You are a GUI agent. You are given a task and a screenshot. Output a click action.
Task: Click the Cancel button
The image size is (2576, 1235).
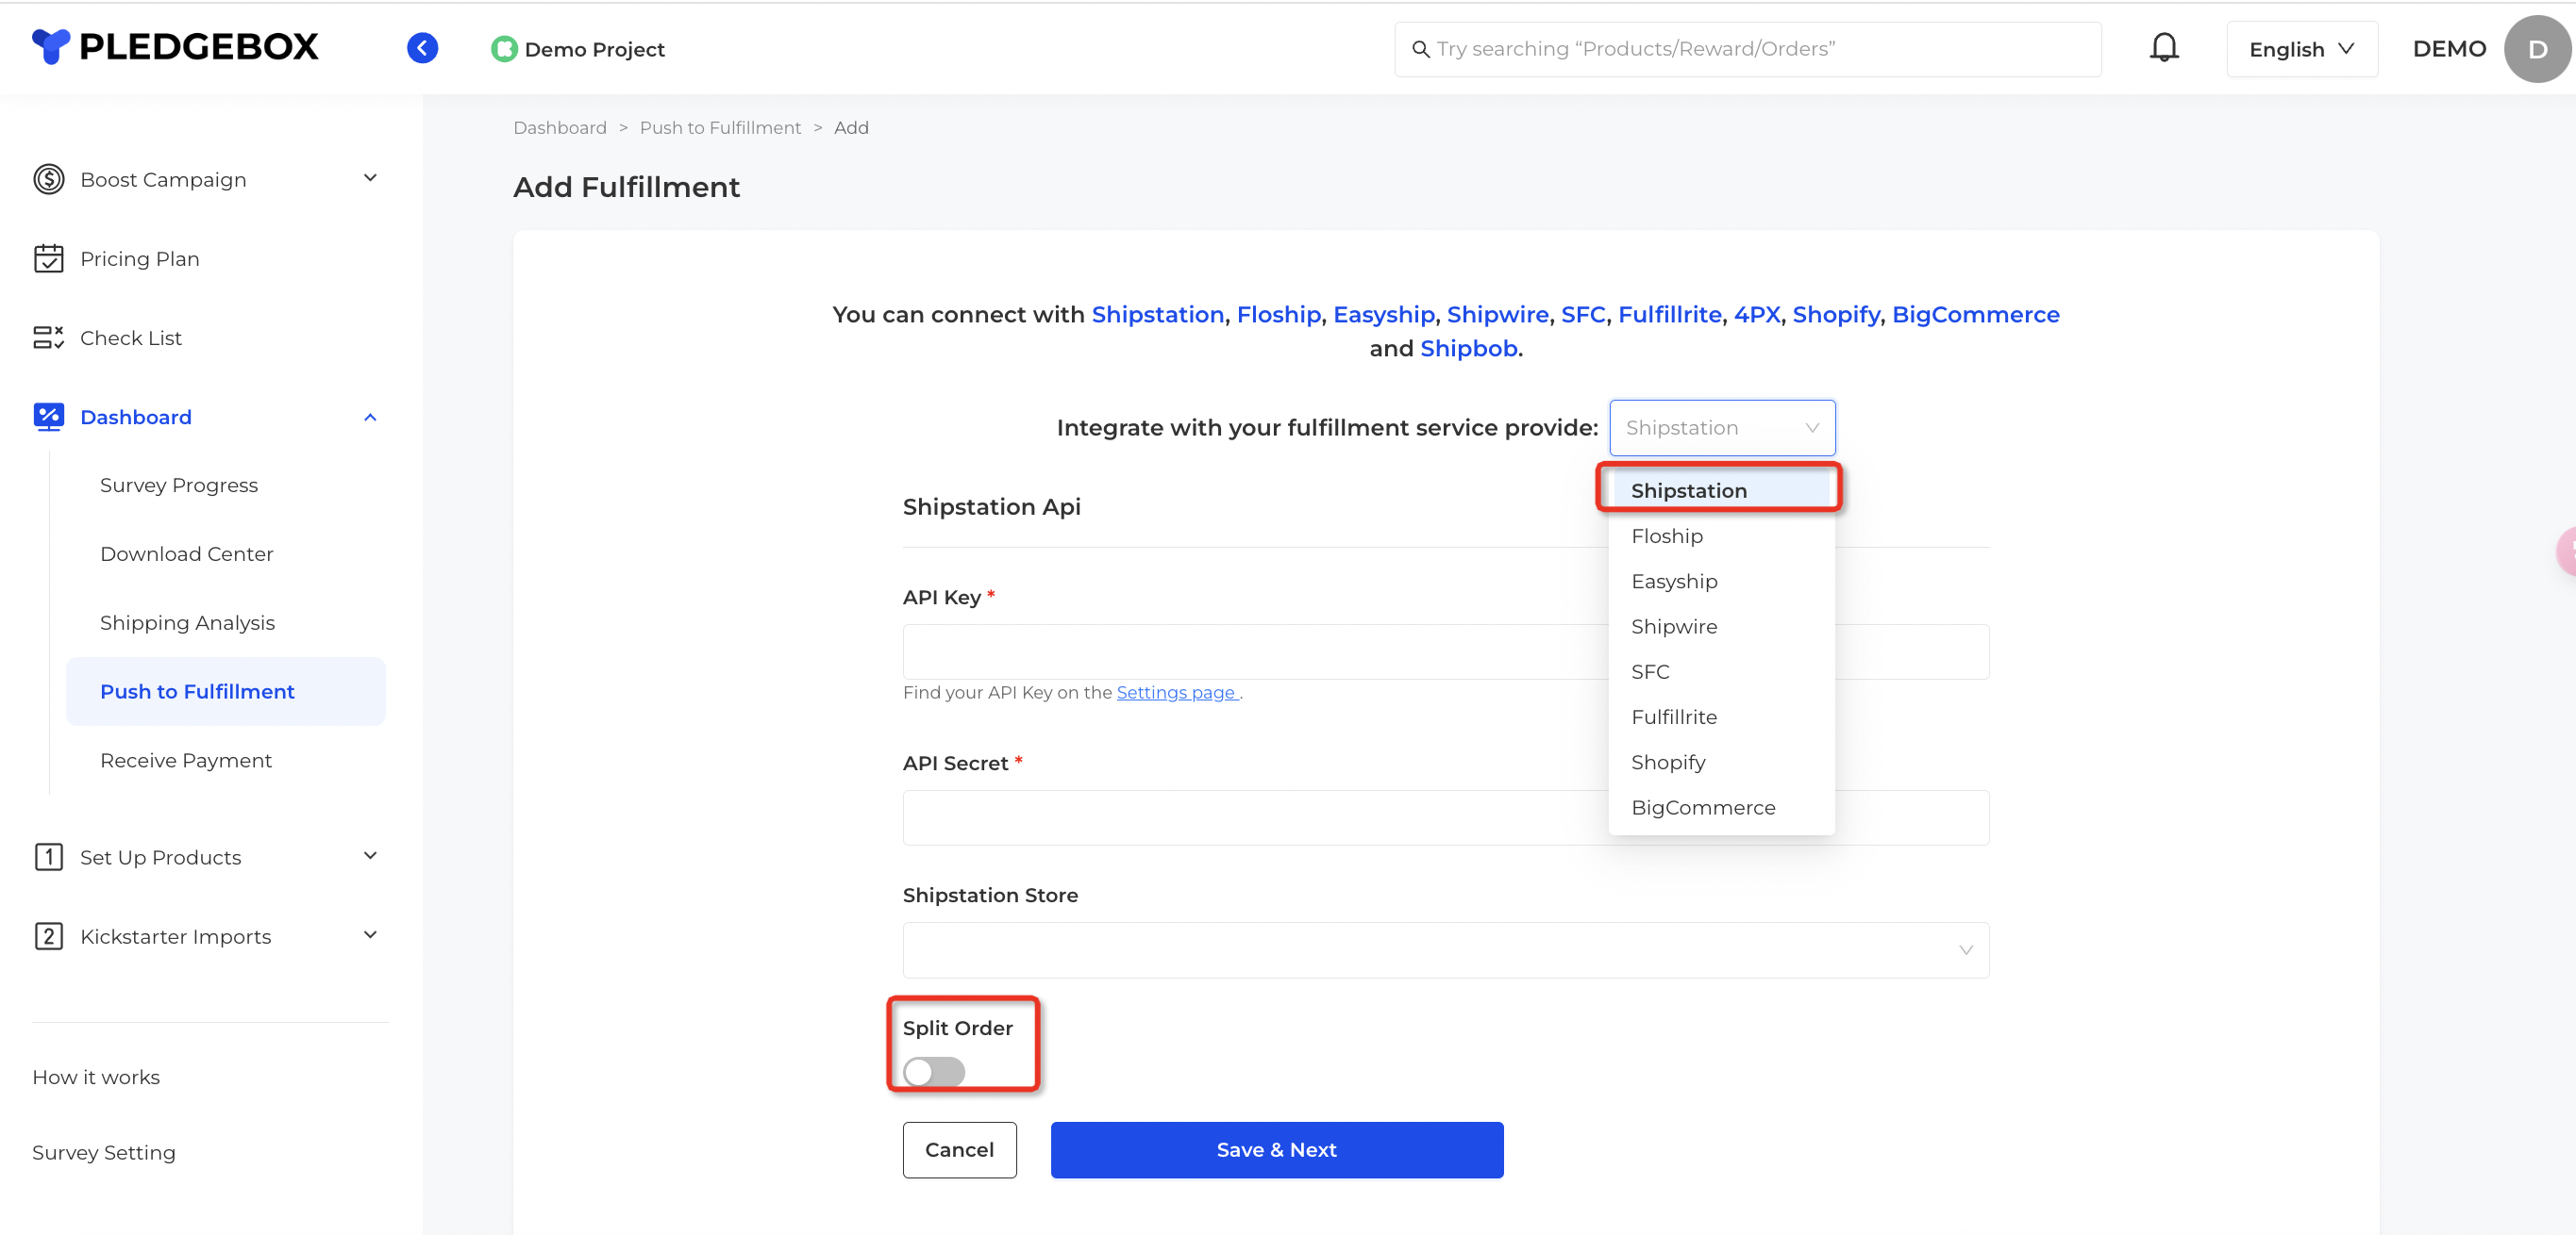click(x=959, y=1149)
